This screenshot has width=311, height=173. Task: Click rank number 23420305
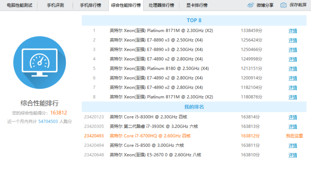click(94, 126)
